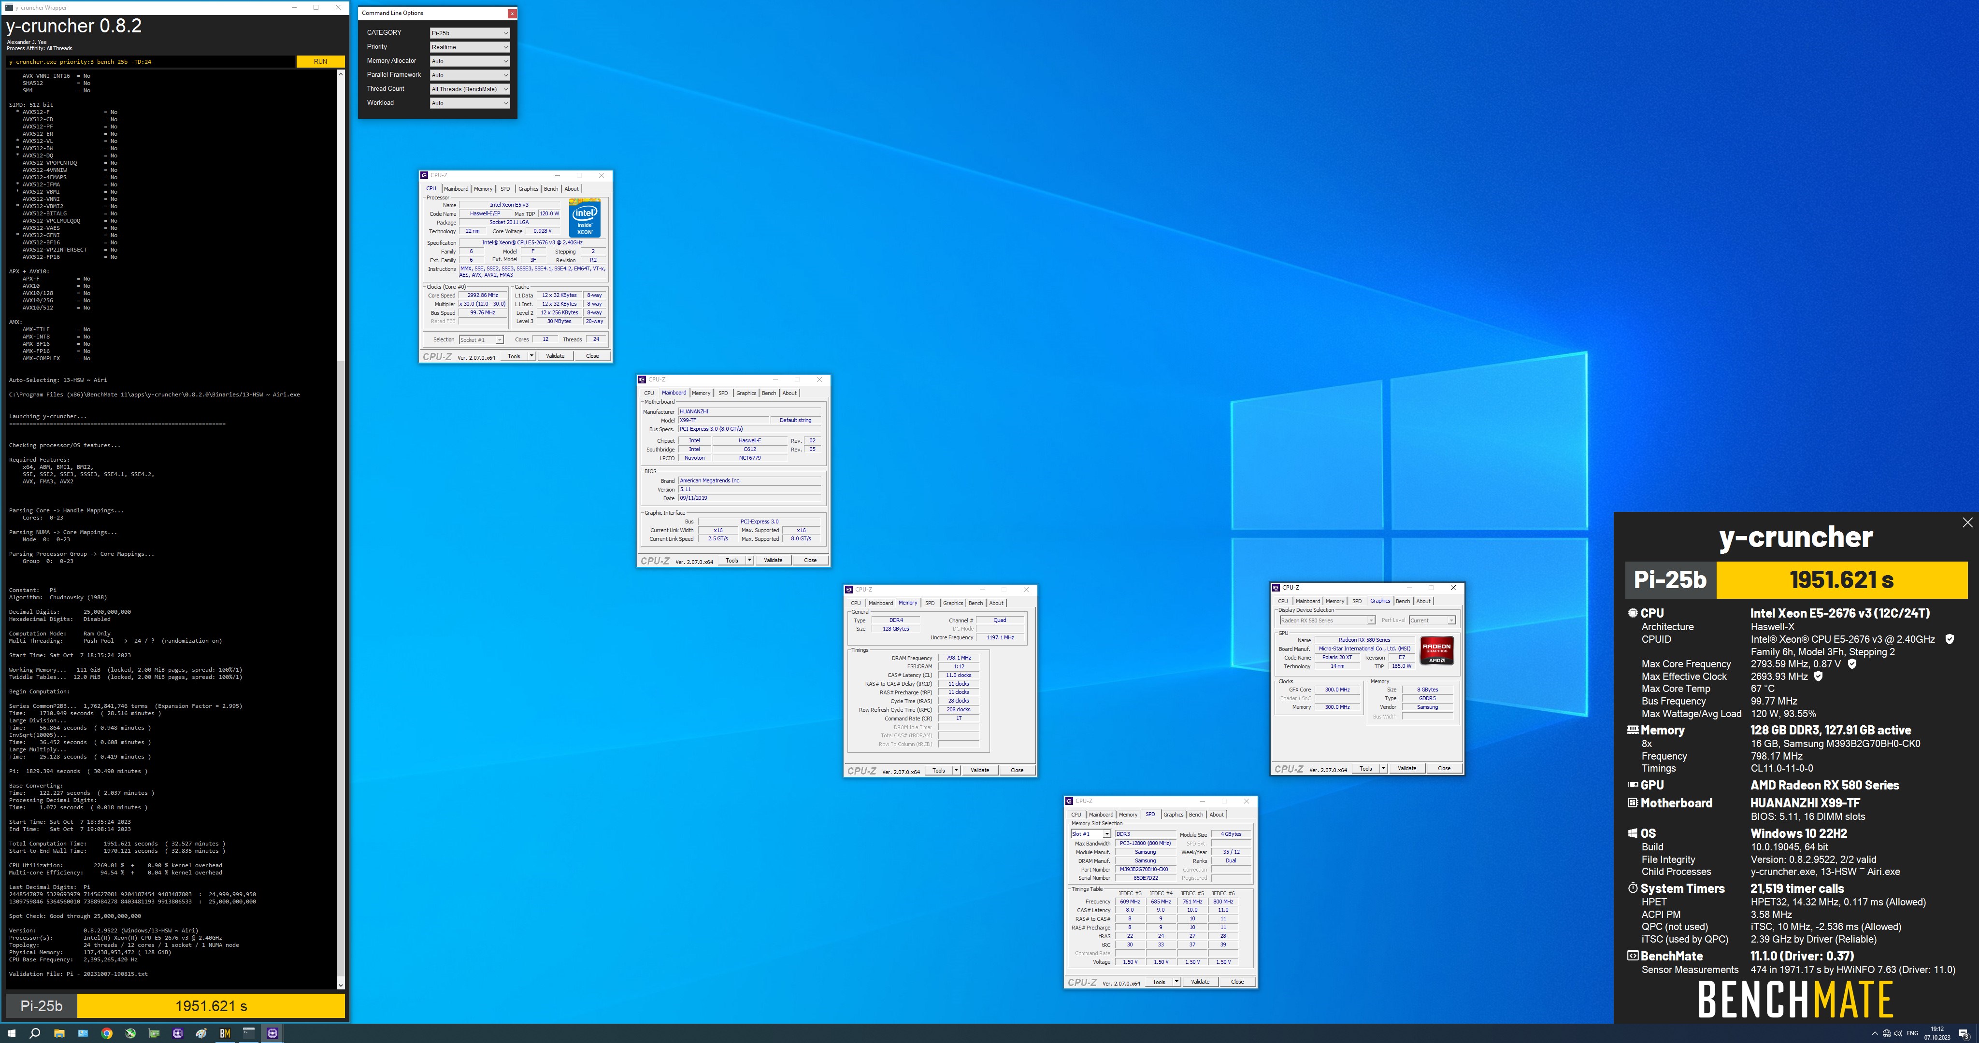The width and height of the screenshot is (1979, 1043).
Task: Click the System Timers clock icon
Action: point(1633,888)
